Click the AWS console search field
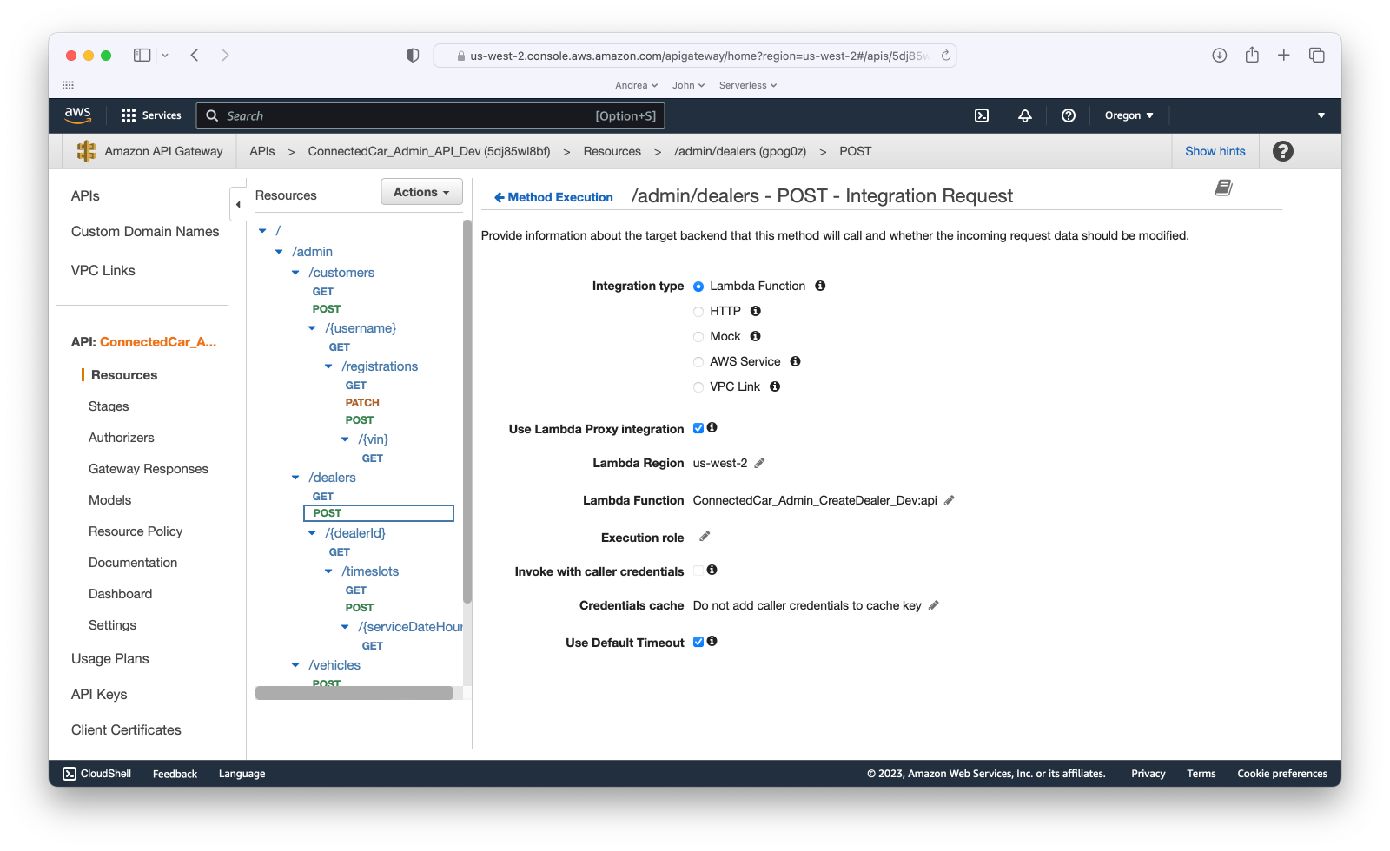 point(431,115)
